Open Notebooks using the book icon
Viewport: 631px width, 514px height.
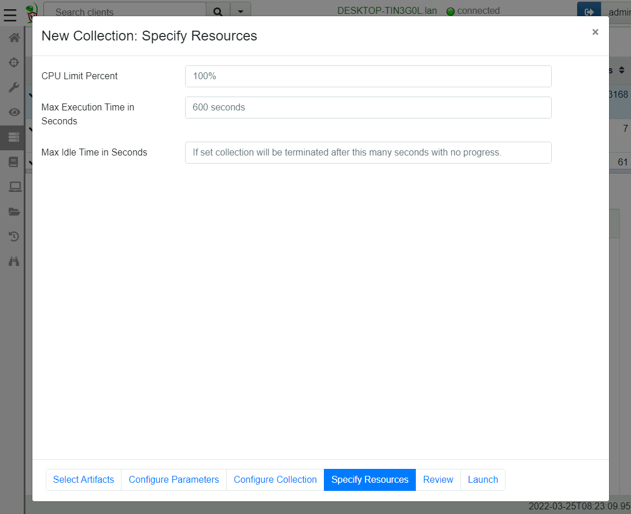tap(13, 162)
